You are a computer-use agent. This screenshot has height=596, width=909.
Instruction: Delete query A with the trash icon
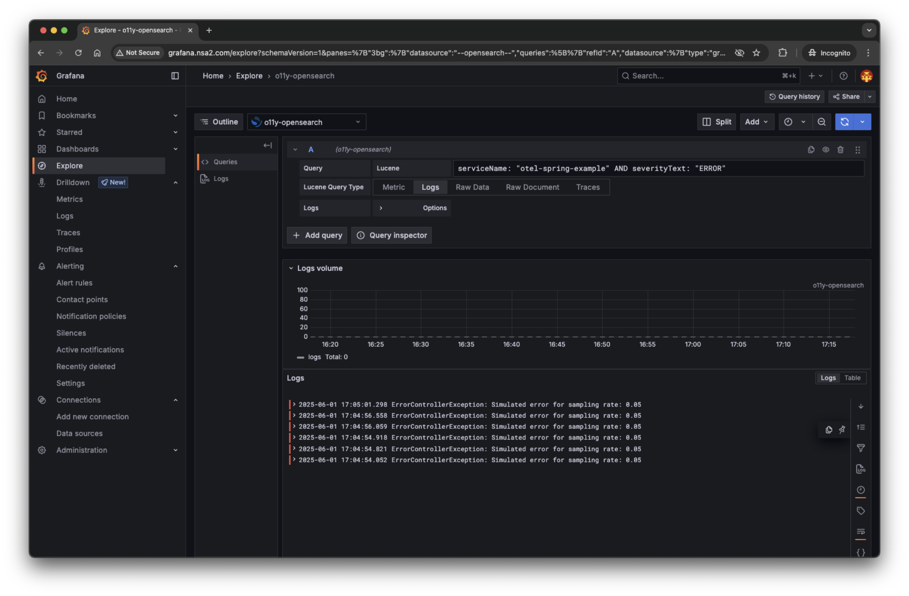click(x=840, y=149)
